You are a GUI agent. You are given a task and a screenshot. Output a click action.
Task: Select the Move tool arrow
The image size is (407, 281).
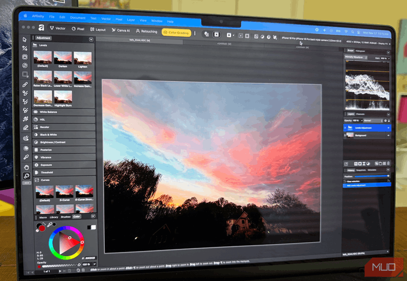[x=24, y=40]
